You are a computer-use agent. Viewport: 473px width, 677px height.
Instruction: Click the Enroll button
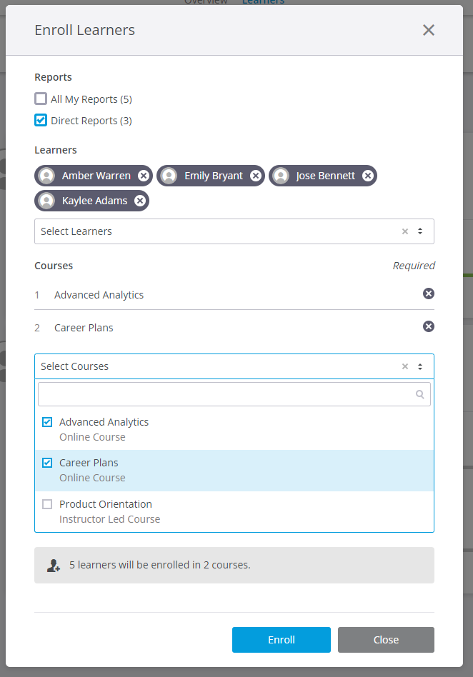(282, 640)
